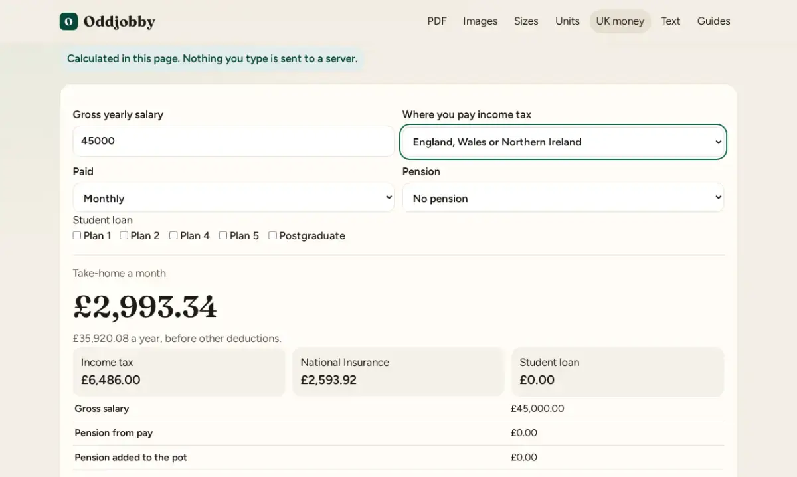Click the Pension from pay row label
This screenshot has height=477, width=797.
[114, 433]
